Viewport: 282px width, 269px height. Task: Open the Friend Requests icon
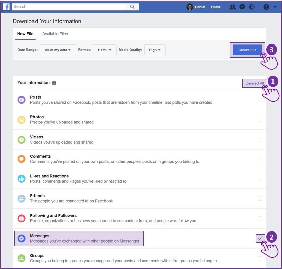pos(232,7)
